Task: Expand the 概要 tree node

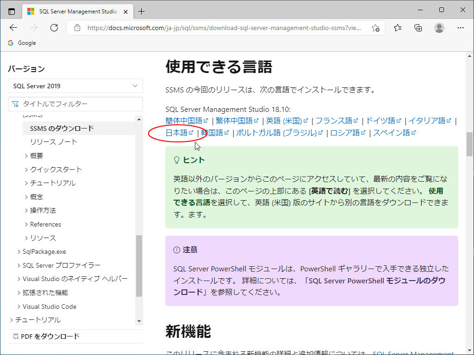Action: click(26, 156)
